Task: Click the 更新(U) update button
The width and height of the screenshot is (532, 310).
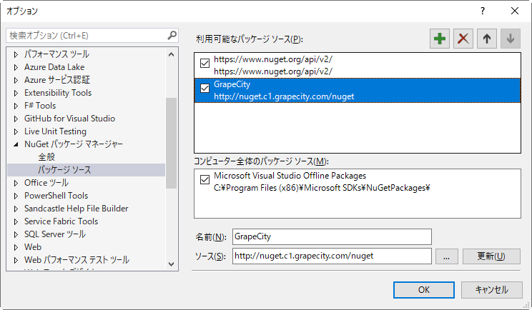Action: [x=491, y=256]
